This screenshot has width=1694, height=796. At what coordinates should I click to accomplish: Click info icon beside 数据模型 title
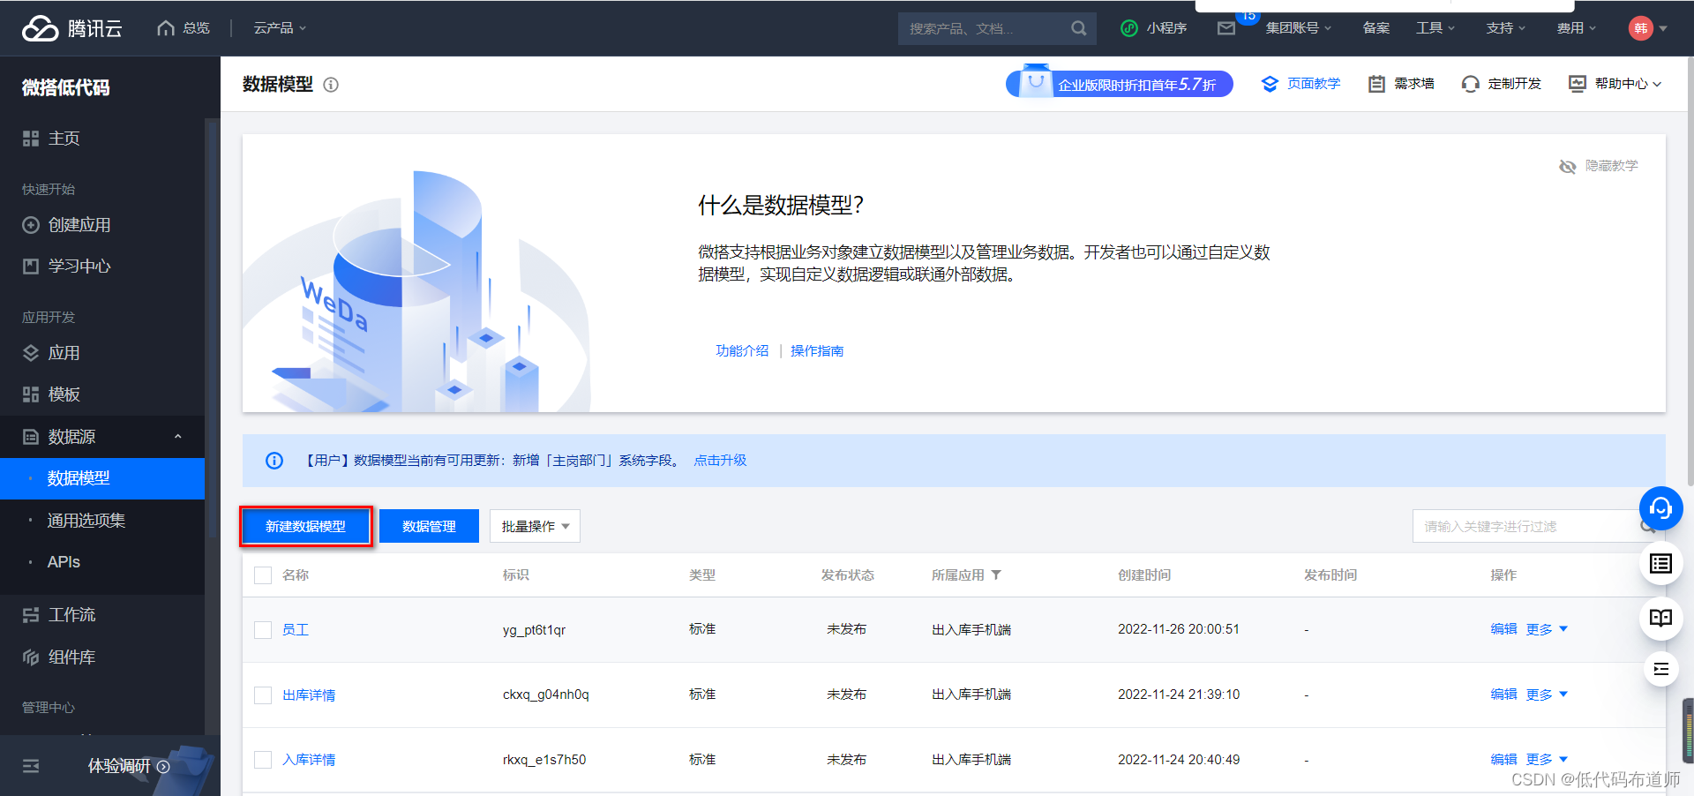331,85
